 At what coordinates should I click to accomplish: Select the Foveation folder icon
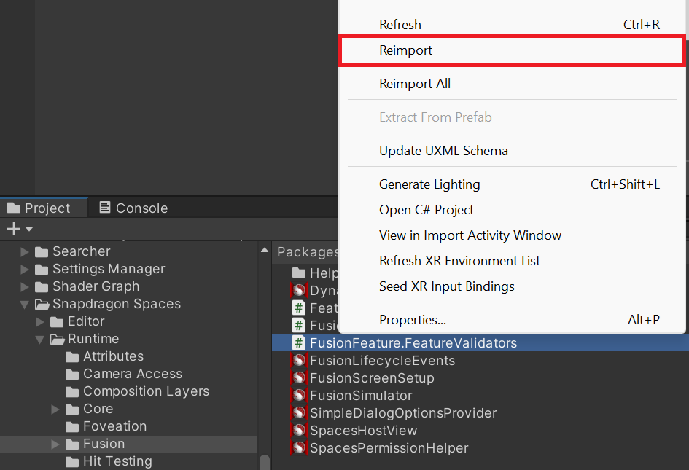click(72, 428)
